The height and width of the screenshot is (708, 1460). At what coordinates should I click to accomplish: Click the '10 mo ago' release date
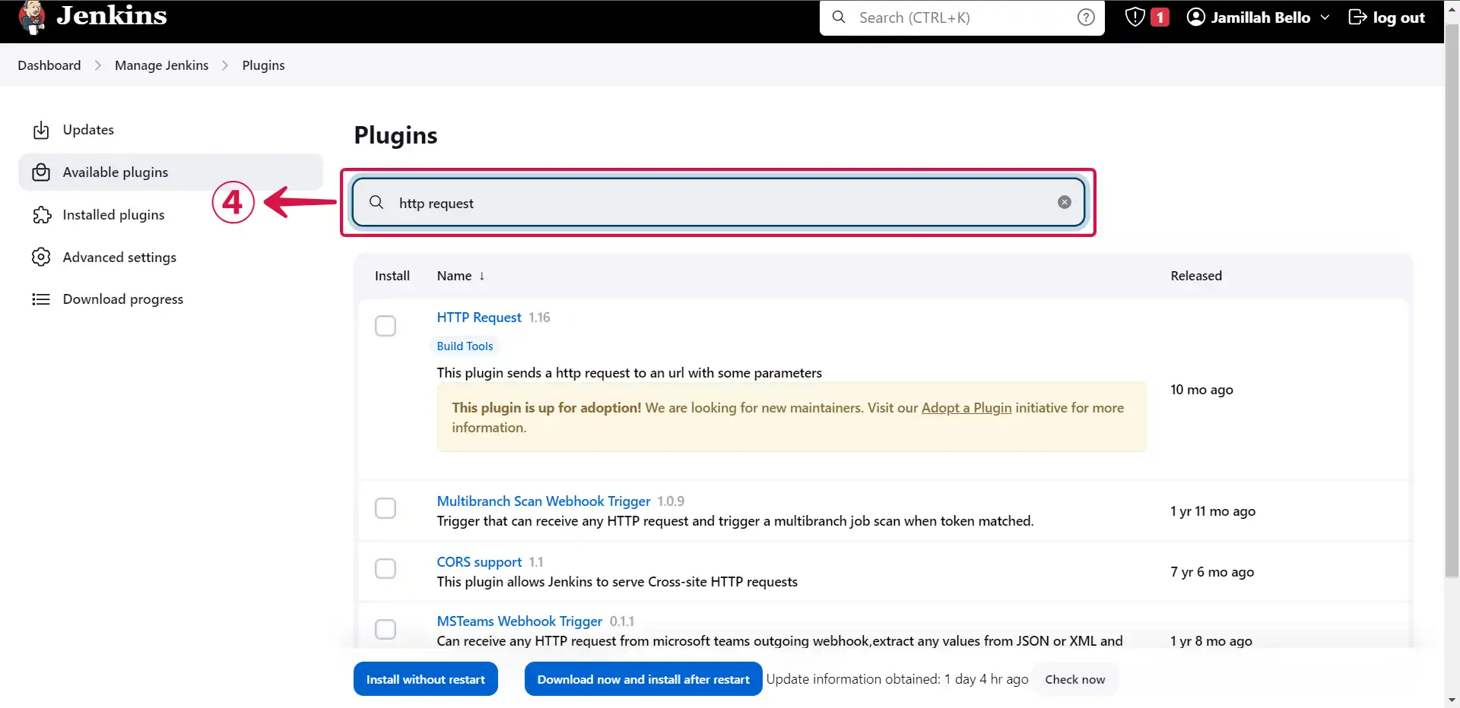point(1201,390)
